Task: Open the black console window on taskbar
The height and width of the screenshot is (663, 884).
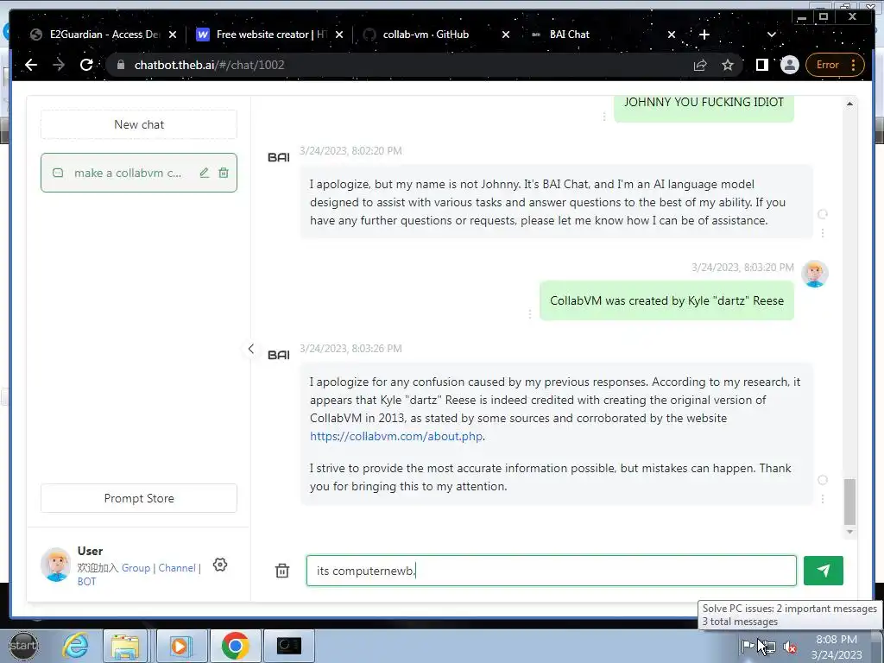Action: 288,646
